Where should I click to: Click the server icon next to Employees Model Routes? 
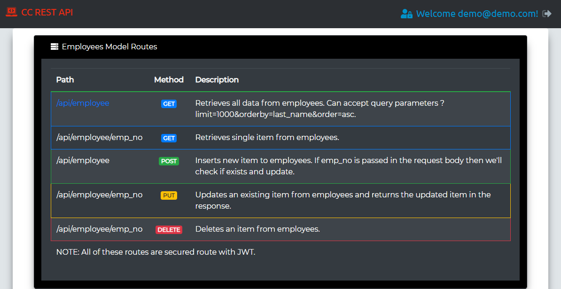[55, 47]
